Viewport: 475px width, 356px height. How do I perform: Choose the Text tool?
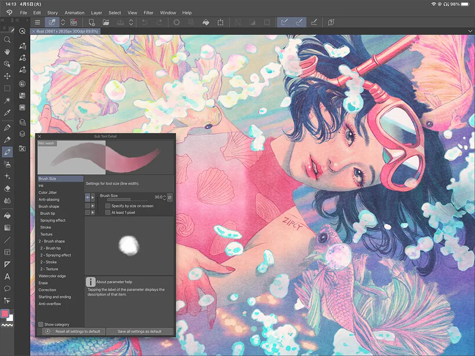[7, 276]
